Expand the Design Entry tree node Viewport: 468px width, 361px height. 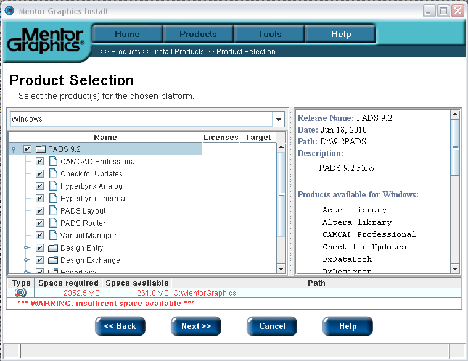tap(27, 247)
